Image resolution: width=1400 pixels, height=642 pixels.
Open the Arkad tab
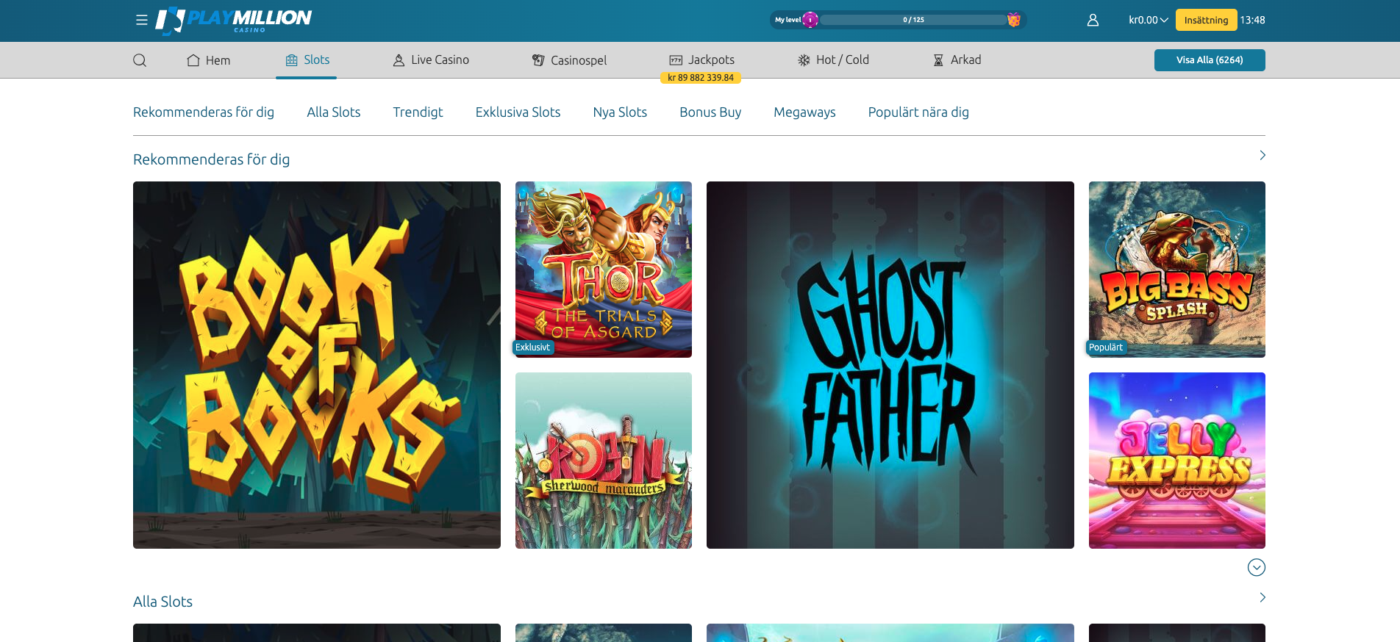(x=957, y=60)
